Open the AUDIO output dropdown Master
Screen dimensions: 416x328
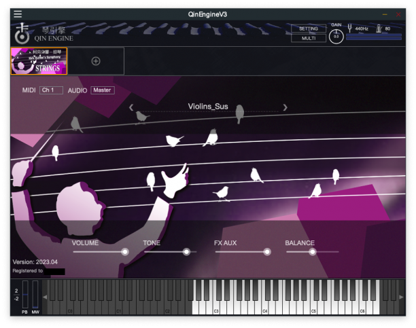coord(103,90)
